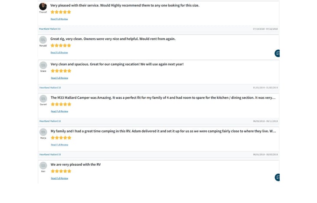Open the chat bubble beside Ronald's review

tap(277, 53)
